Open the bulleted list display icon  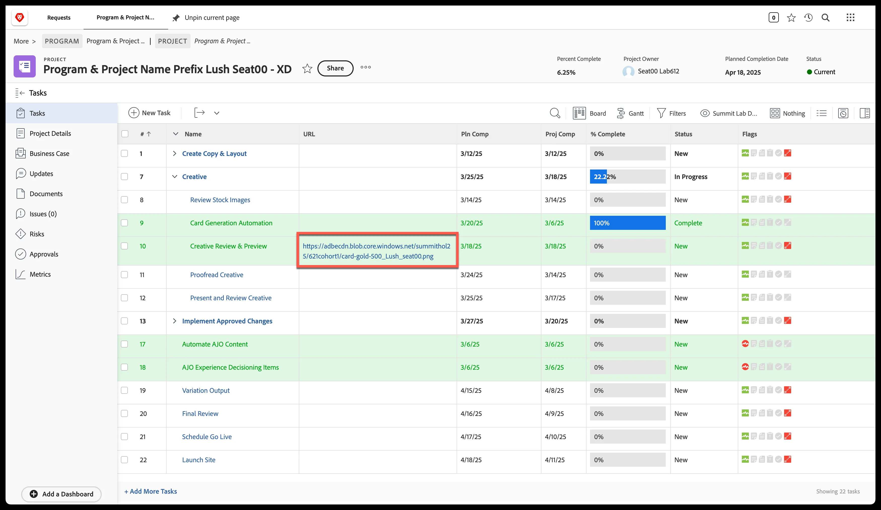pos(822,113)
